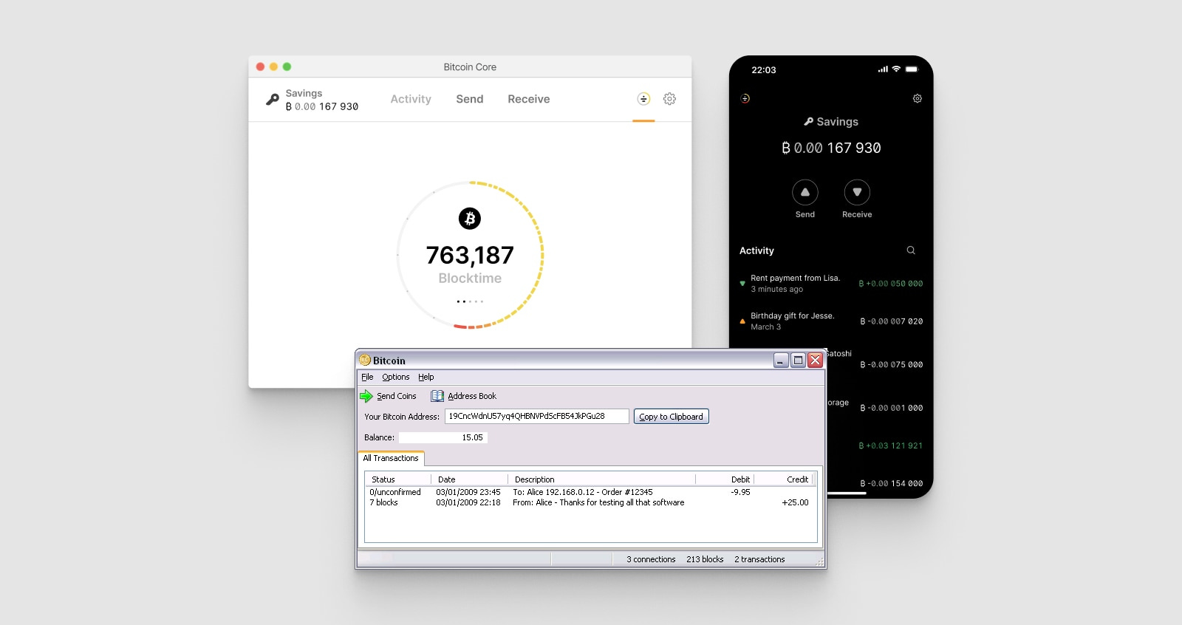Close the legacy Bitcoin window
This screenshot has width=1182, height=625.
(815, 361)
